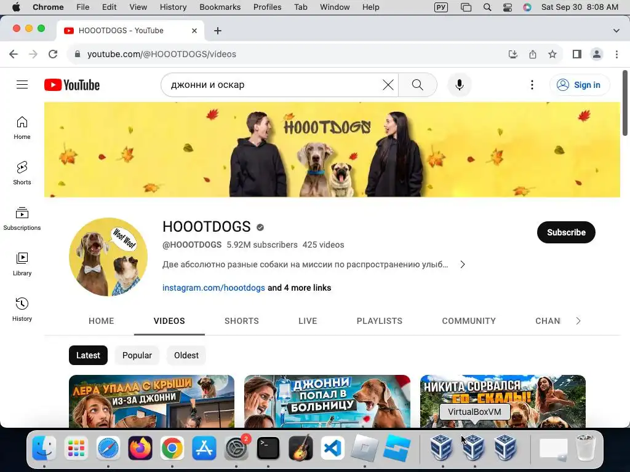Click the Subscribe button
630x472 pixels.
(566, 232)
